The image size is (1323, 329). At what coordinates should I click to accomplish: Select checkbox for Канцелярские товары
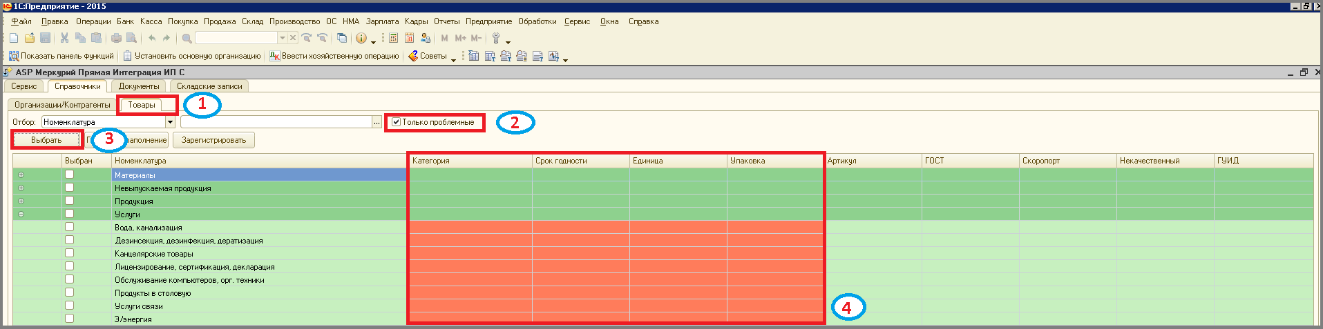click(x=69, y=253)
